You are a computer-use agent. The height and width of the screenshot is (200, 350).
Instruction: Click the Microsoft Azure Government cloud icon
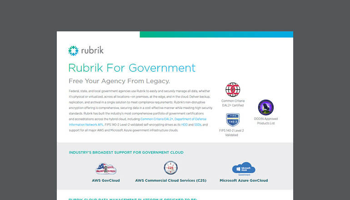(243, 169)
